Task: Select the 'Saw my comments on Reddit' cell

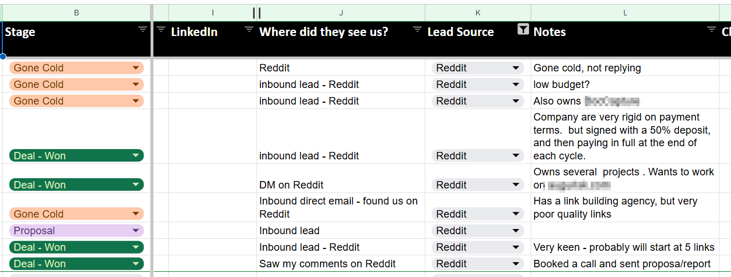Action: click(341, 264)
